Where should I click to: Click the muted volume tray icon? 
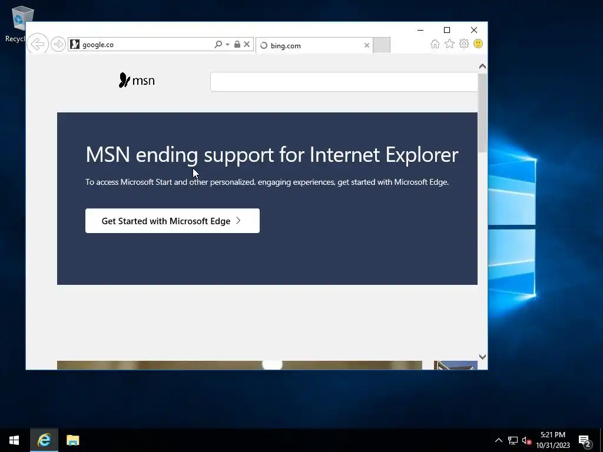pos(526,440)
